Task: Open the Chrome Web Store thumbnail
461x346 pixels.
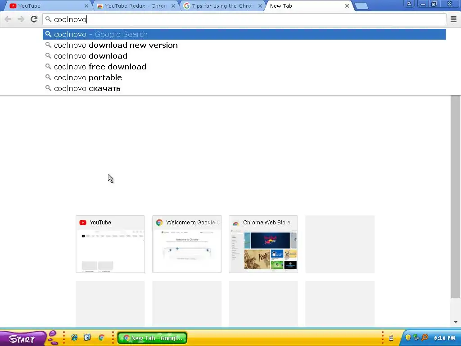Action: click(263, 244)
